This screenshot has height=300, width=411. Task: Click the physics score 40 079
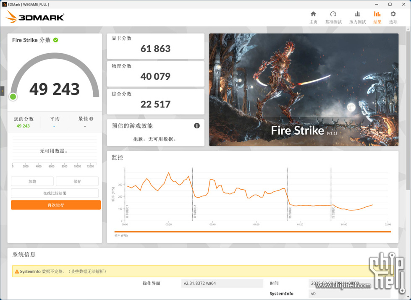(x=155, y=76)
